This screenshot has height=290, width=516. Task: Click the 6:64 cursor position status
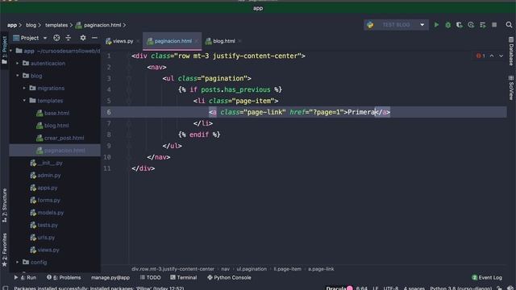tap(362, 288)
